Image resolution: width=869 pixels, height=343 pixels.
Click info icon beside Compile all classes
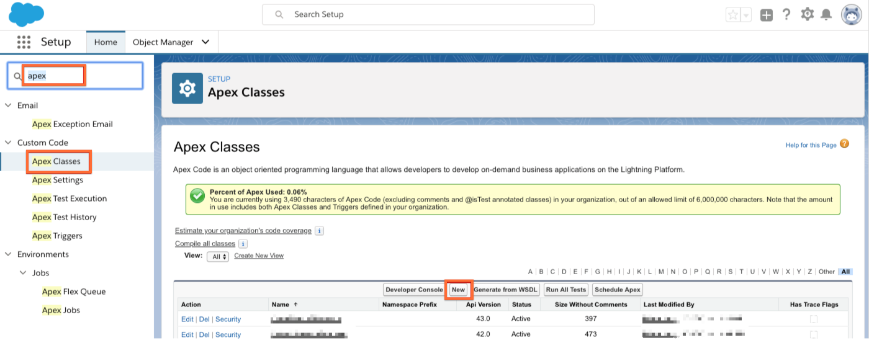[243, 244]
